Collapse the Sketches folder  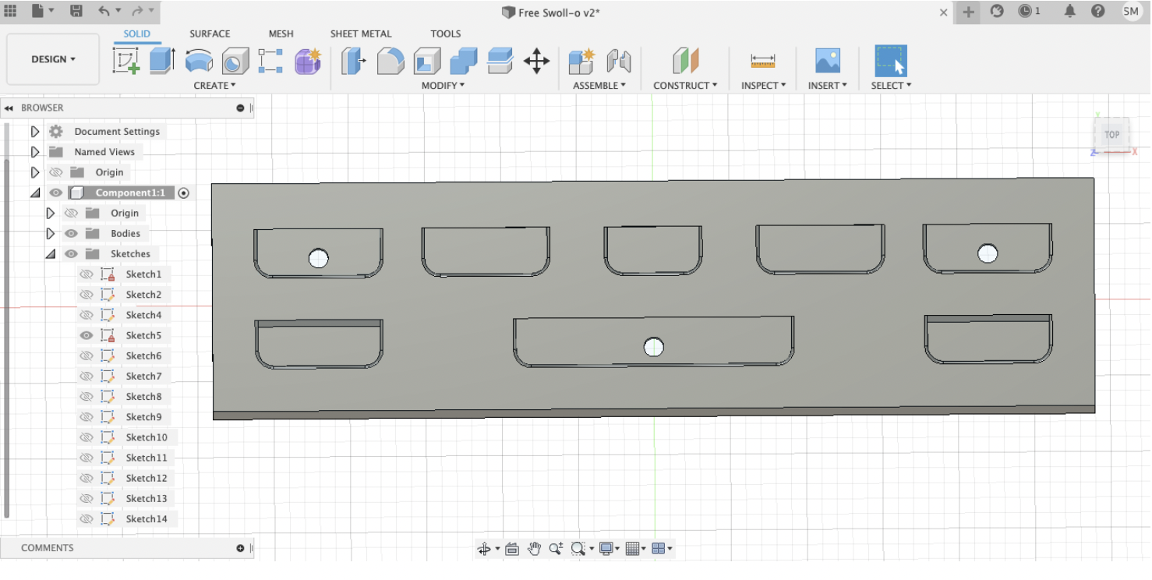[x=51, y=253]
